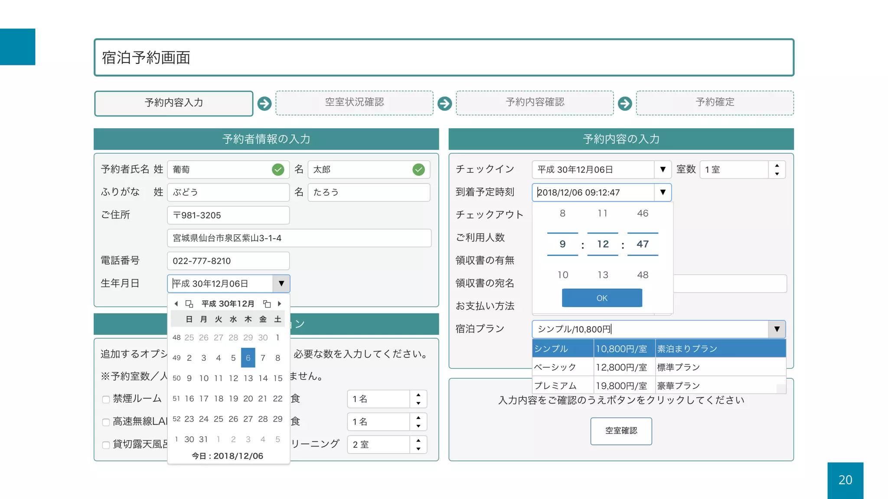The image size is (888, 499).
Task: Decrease the クリーニング 2室 spinner value
Action: pyautogui.click(x=418, y=449)
